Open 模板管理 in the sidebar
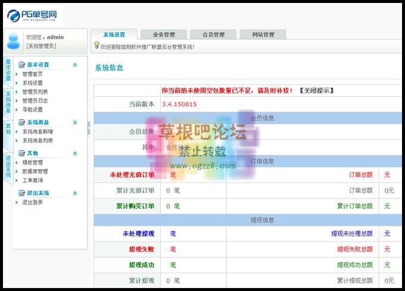The width and height of the screenshot is (405, 291). (x=32, y=163)
